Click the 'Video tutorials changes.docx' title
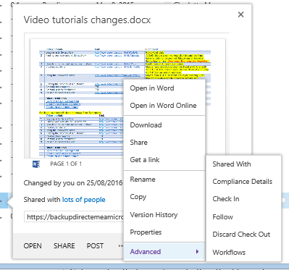Viewport: 289px width, 270px height. coord(87,20)
